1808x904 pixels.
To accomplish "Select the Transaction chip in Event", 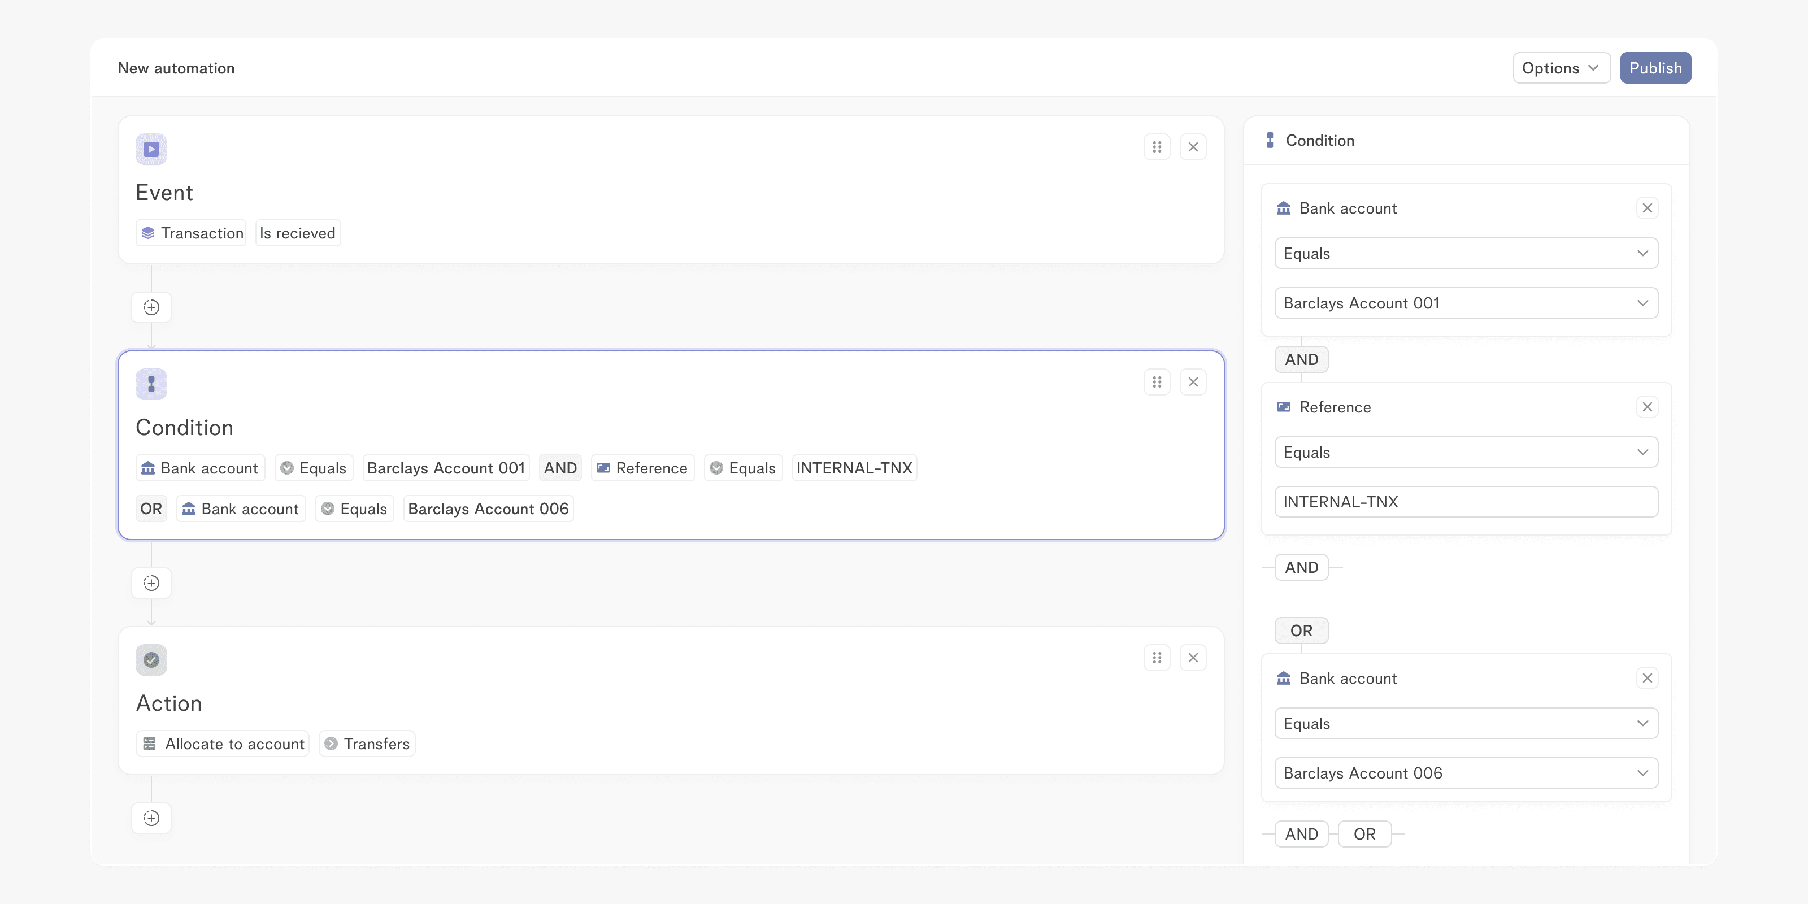I will 192,233.
